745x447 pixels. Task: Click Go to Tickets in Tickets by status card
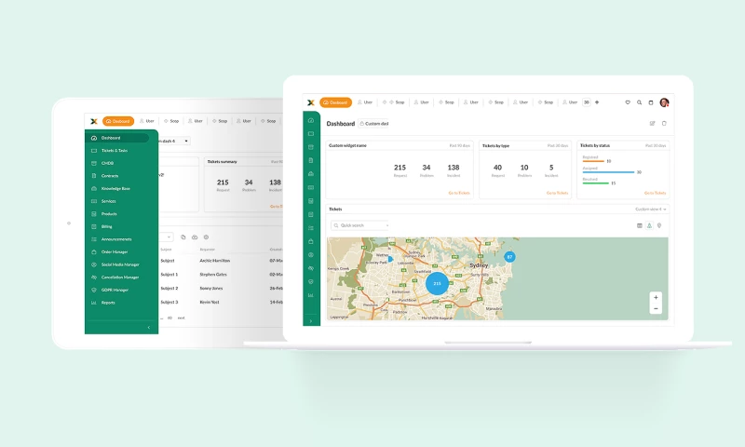click(656, 193)
